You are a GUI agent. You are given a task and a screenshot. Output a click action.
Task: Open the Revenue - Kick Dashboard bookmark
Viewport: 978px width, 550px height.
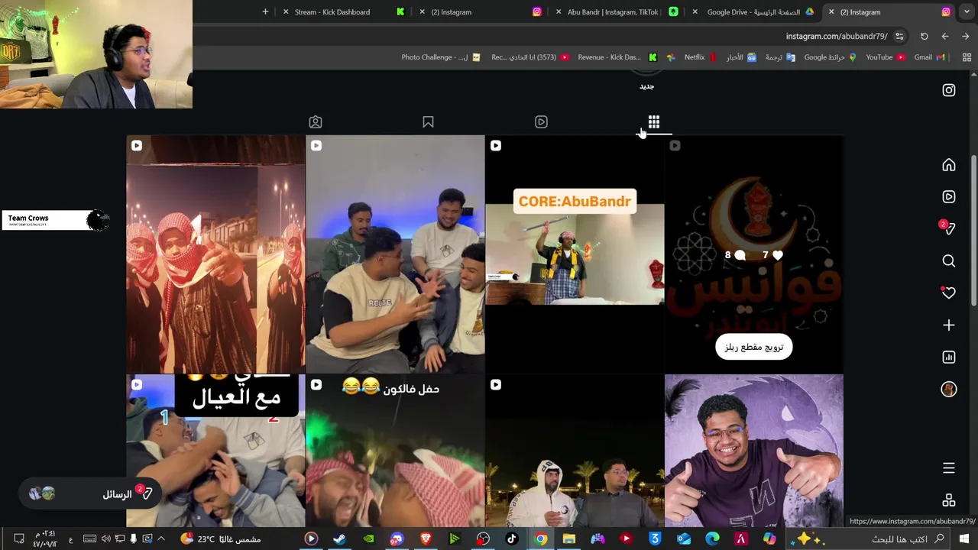617,57
